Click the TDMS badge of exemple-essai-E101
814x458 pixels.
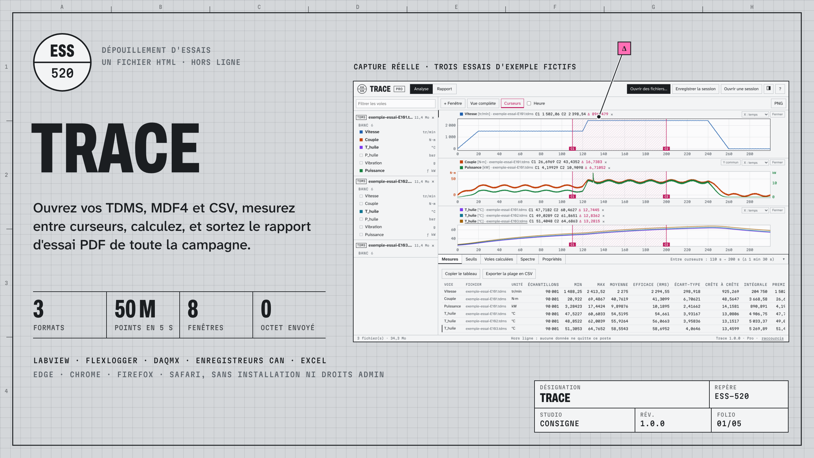click(x=361, y=117)
